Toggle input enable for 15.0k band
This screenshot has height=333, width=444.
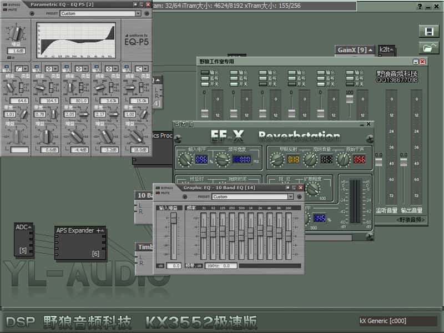(x=127, y=68)
